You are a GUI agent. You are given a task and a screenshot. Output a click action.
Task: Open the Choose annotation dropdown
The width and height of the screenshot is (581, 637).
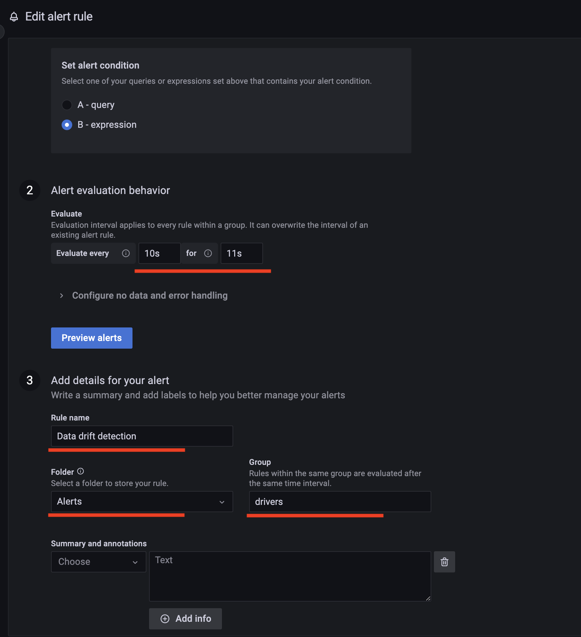point(99,562)
